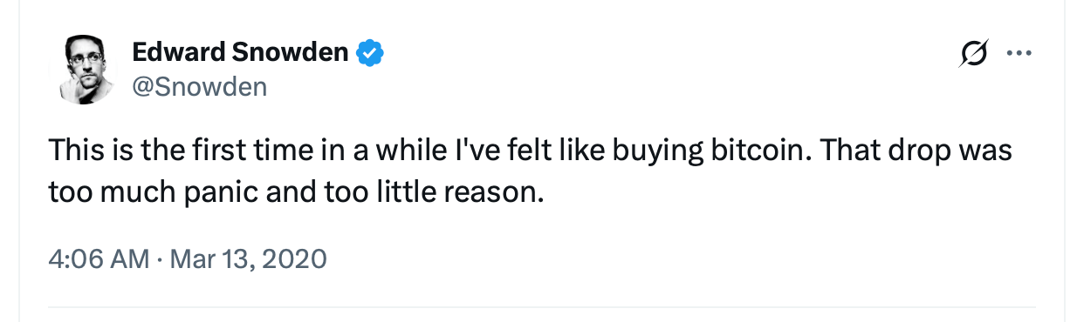Click the Mar 13, 2020 date
The height and width of the screenshot is (322, 1084).
(x=246, y=258)
